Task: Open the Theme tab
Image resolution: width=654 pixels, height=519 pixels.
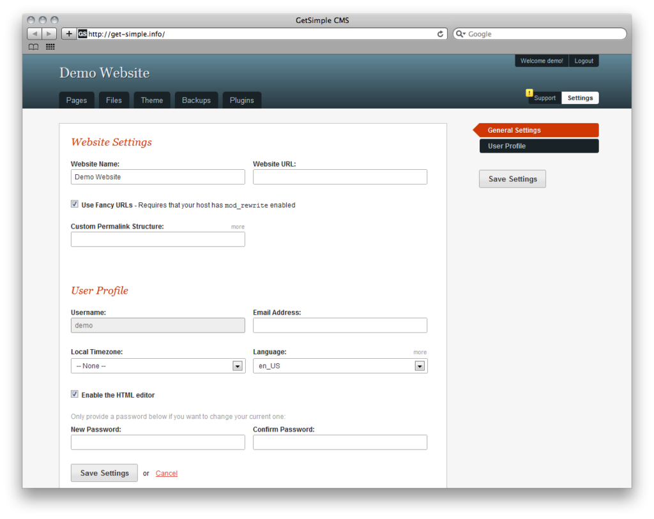Action: coord(151,100)
